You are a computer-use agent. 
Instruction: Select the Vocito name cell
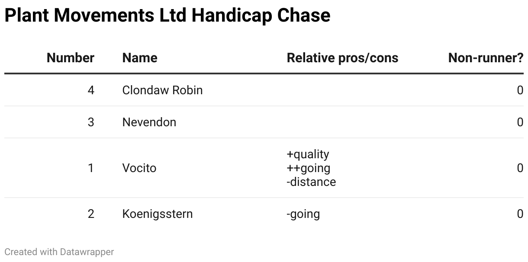click(139, 168)
